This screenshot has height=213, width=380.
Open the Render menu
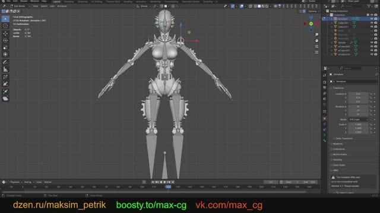click(x=24, y=1)
